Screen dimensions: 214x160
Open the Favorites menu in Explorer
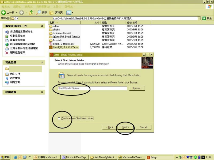[x=43, y=6]
